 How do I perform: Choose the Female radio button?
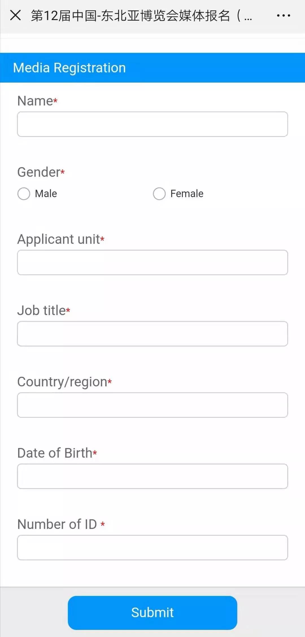(159, 194)
